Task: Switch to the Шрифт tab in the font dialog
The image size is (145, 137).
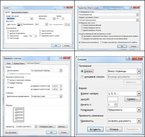Action: (8, 12)
